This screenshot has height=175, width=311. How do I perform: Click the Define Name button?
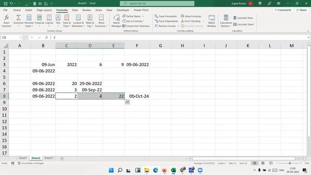tap(132, 16)
